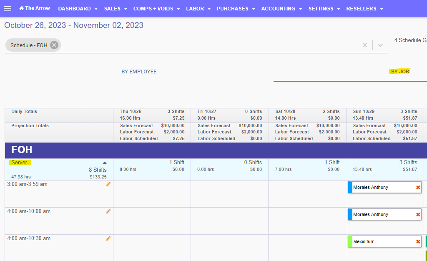
Task: Click inside the schedule filter input field
Action: tap(208, 45)
